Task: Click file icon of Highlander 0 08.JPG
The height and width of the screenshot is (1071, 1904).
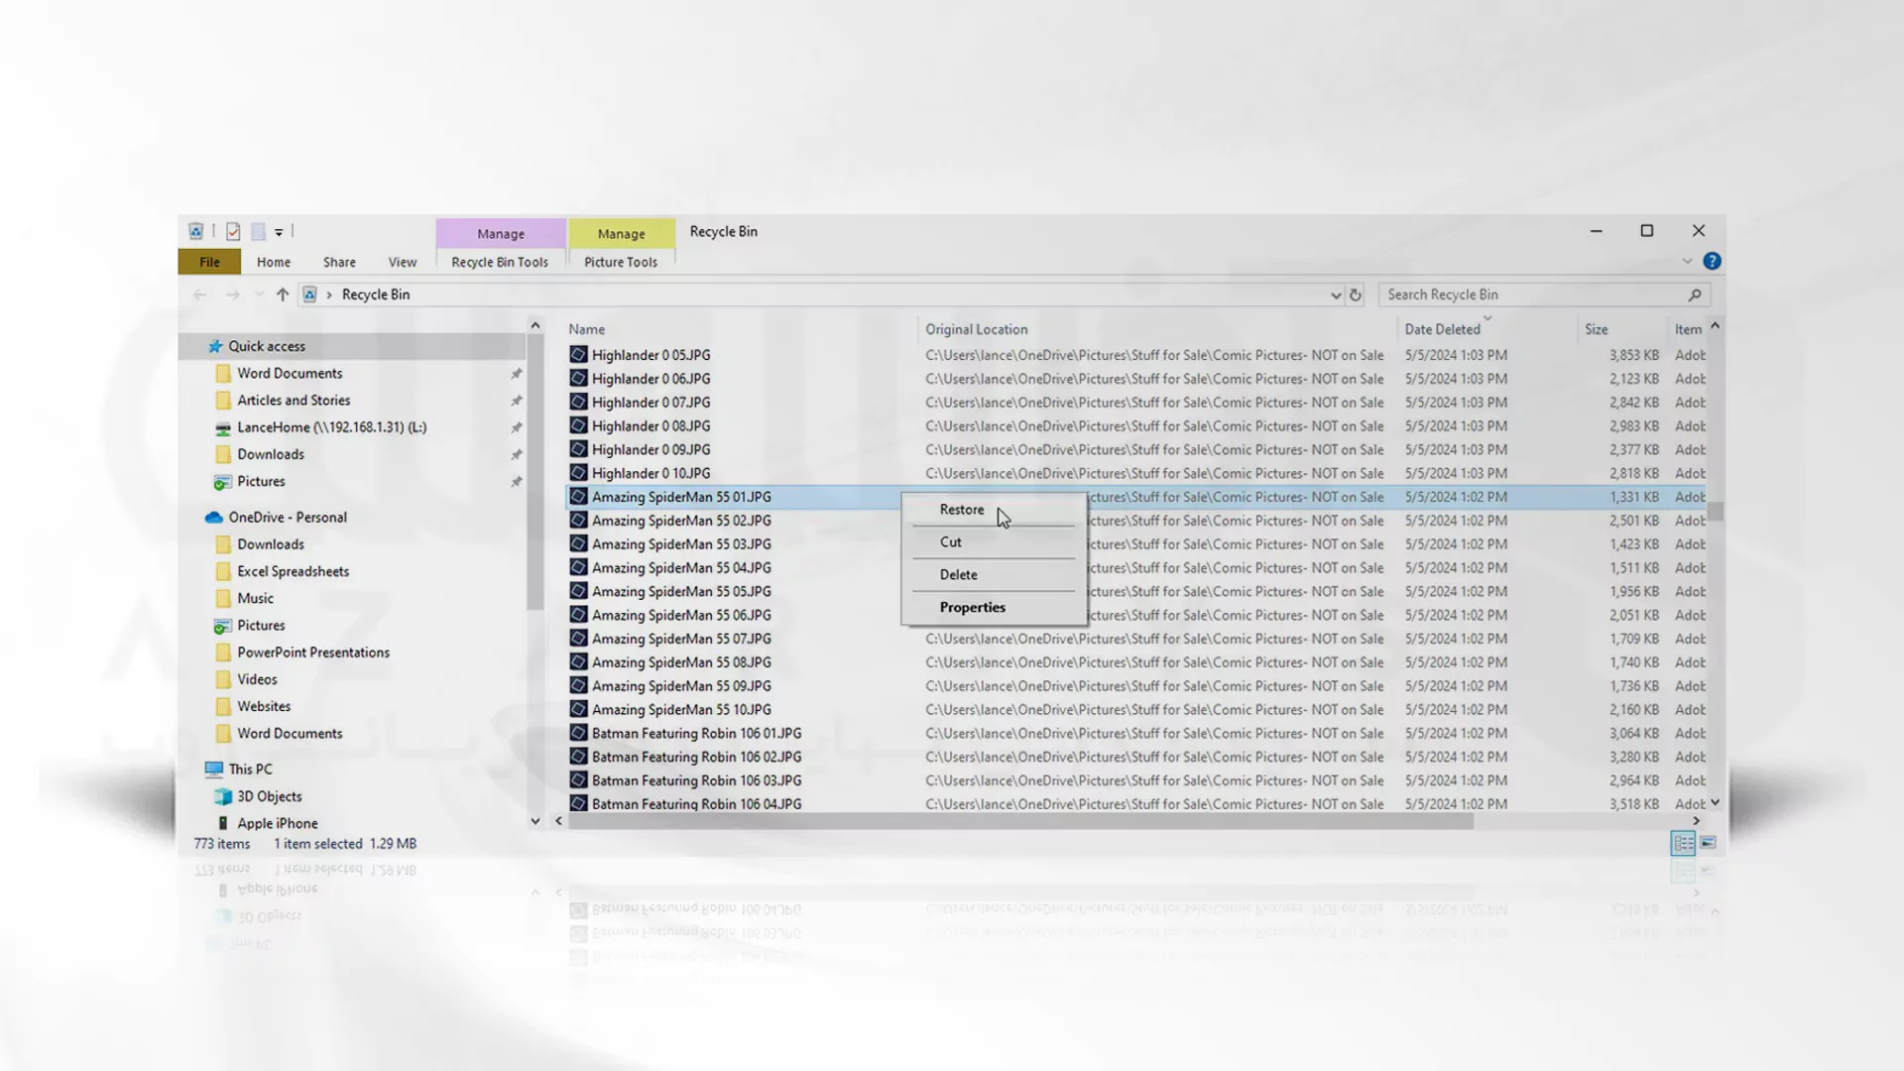Action: click(x=578, y=425)
